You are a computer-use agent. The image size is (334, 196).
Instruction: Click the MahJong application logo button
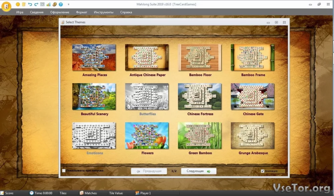coord(6,6)
